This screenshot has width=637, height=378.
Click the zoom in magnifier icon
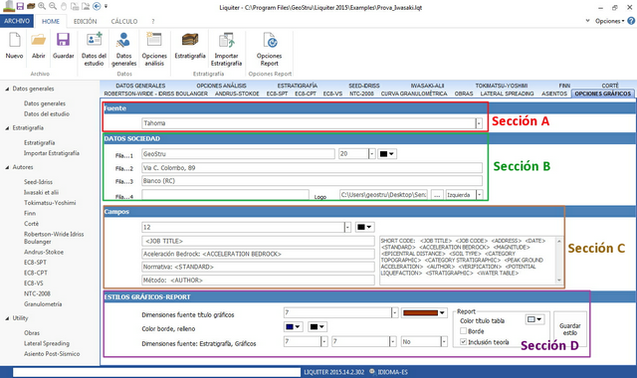[42, 6]
